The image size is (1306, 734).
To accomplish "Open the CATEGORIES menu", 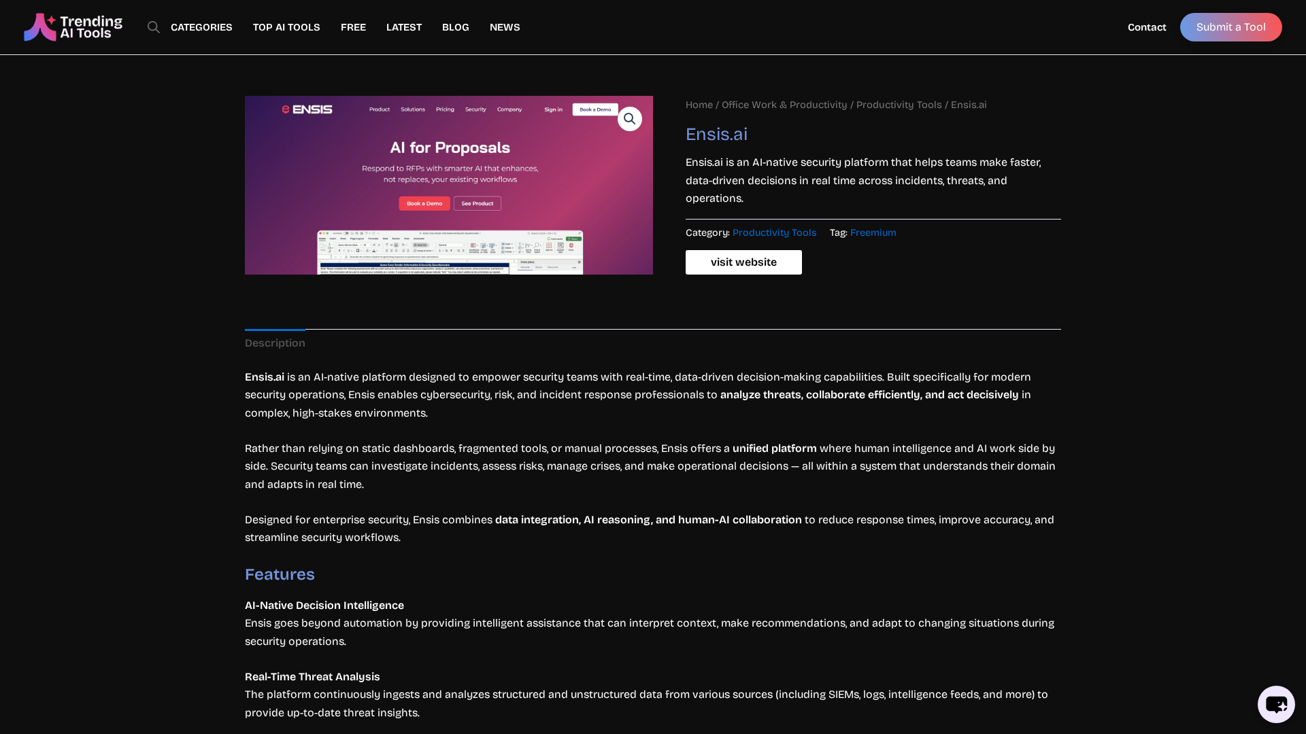I will coord(201,27).
